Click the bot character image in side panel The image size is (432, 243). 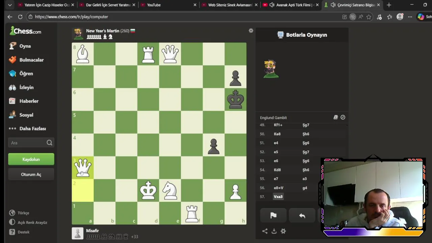click(271, 69)
